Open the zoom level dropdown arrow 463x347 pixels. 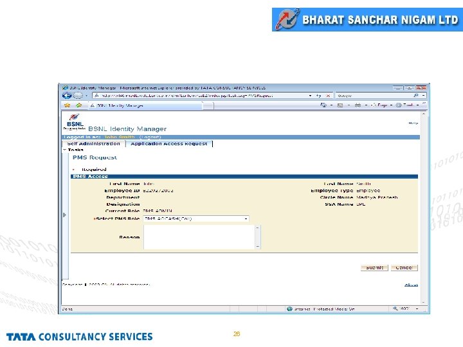[x=417, y=309]
